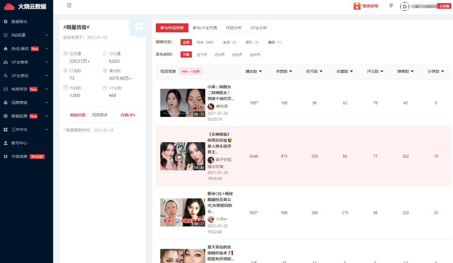Click the red envelope 邀请返现 icon
The width and height of the screenshot is (453, 263).
click(x=357, y=6)
